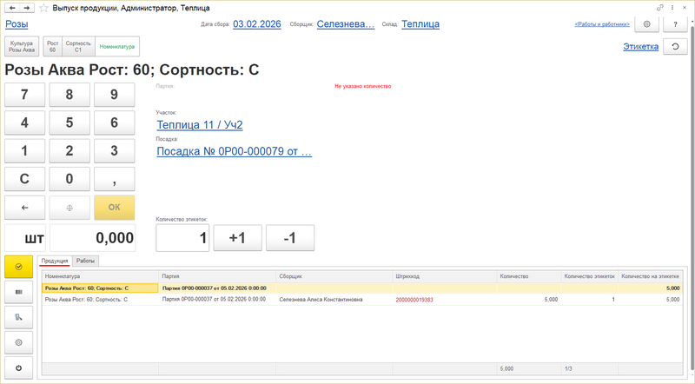Tap keypad digit 0
Image resolution: width=695 pixels, height=384 pixels.
[69, 179]
